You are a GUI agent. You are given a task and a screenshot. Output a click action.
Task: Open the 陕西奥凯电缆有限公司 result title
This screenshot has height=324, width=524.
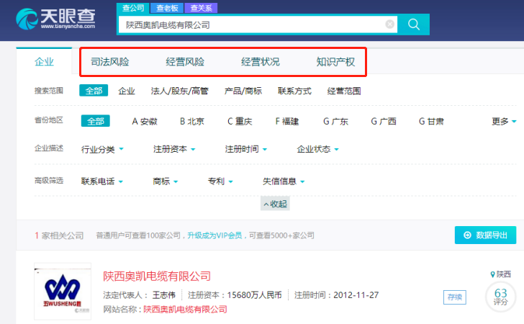pyautogui.click(x=157, y=276)
